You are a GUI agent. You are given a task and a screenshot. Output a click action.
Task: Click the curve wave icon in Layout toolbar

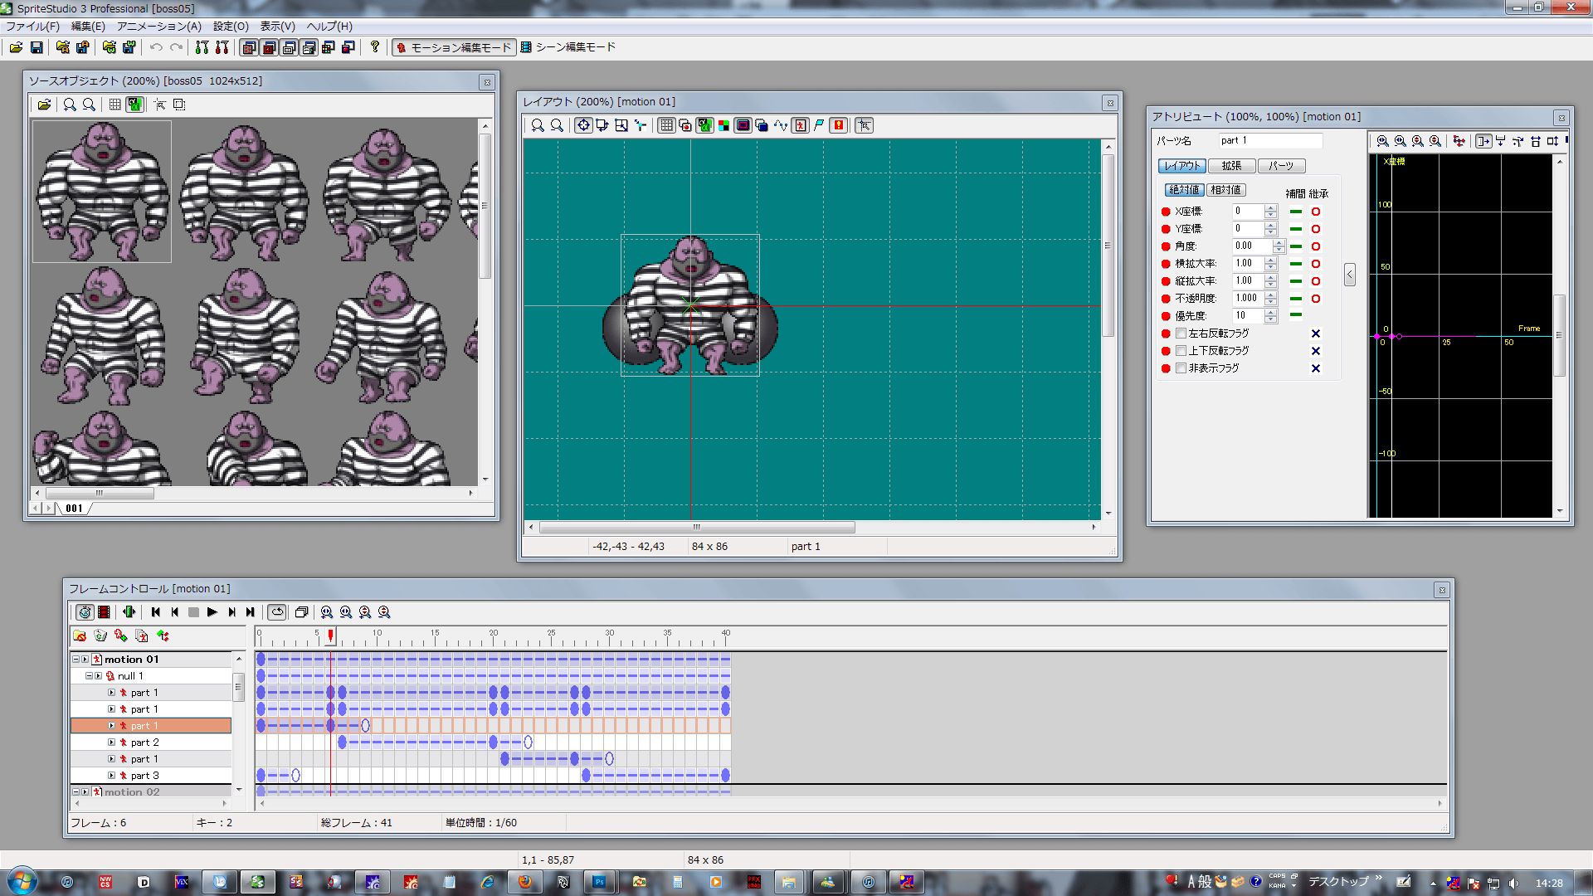click(781, 125)
